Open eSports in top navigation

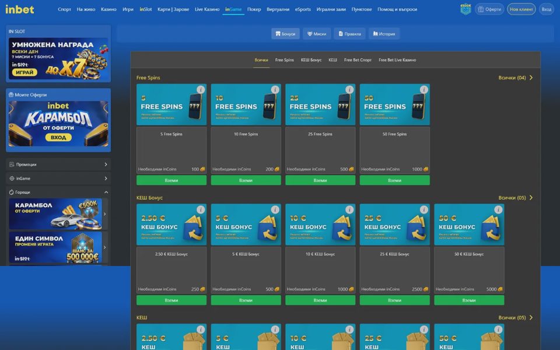303,9
